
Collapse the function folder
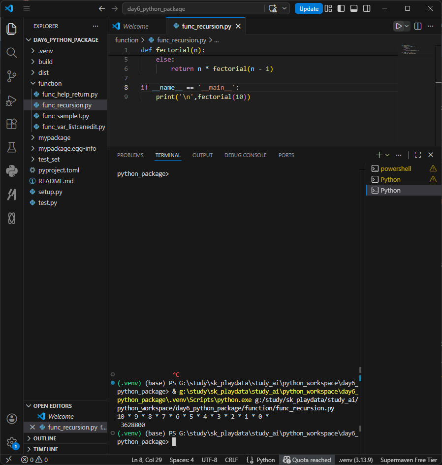tap(65, 83)
